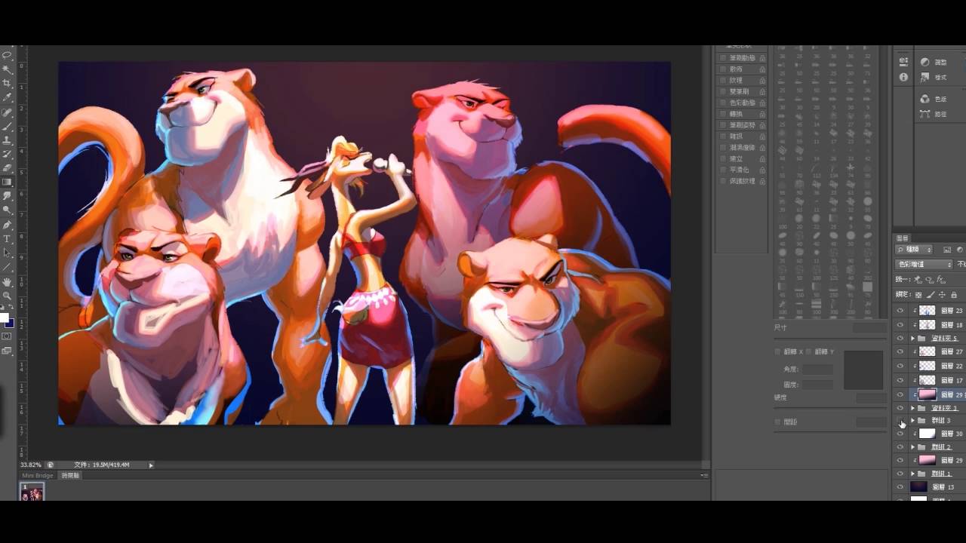Open the Info panel icon
Image resolution: width=966 pixels, height=543 pixels.
(903, 77)
